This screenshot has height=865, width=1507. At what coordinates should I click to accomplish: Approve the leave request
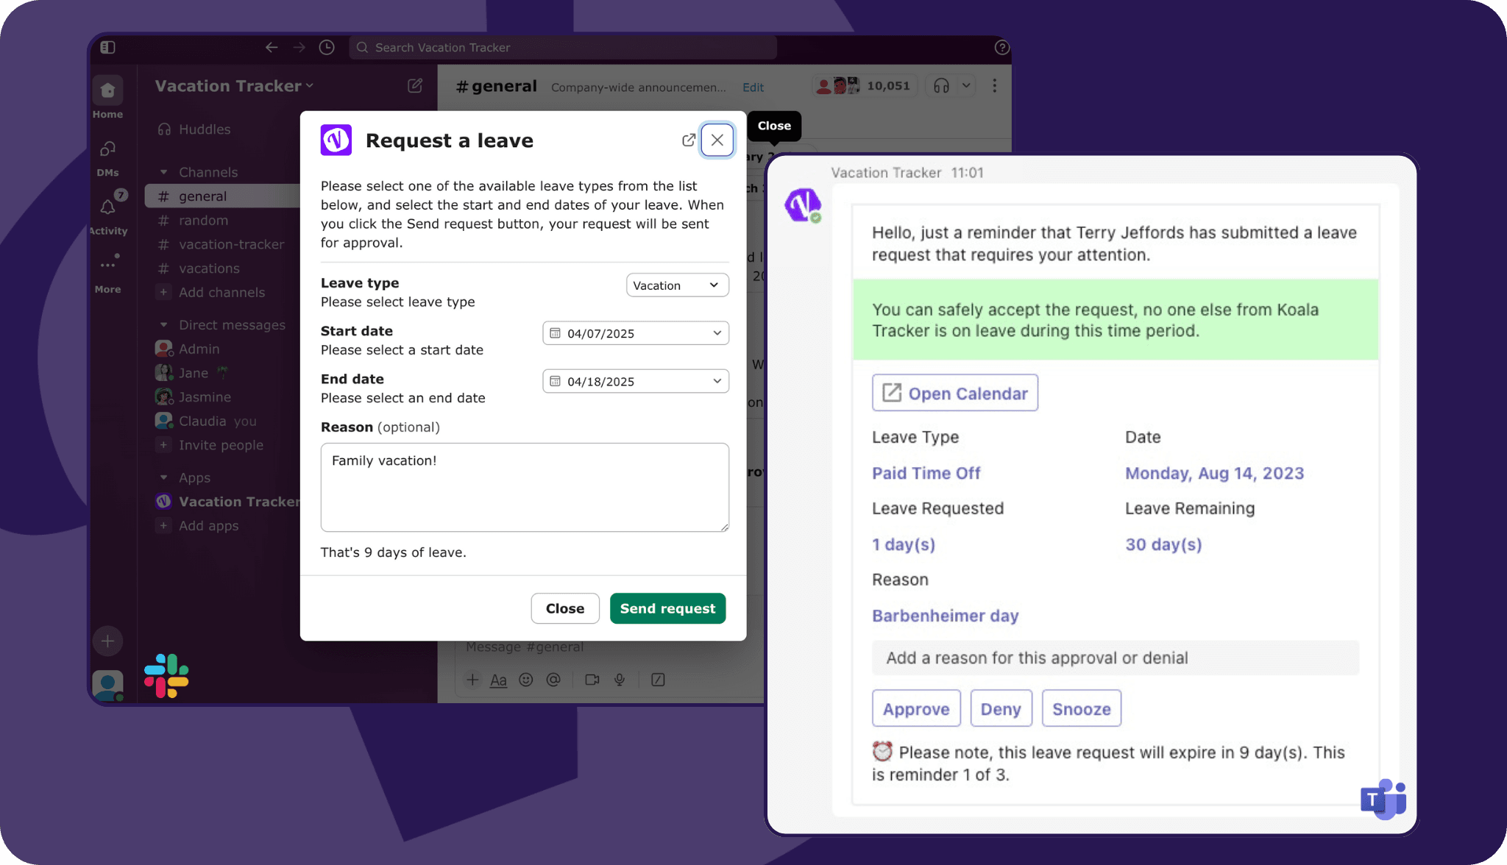(916, 708)
